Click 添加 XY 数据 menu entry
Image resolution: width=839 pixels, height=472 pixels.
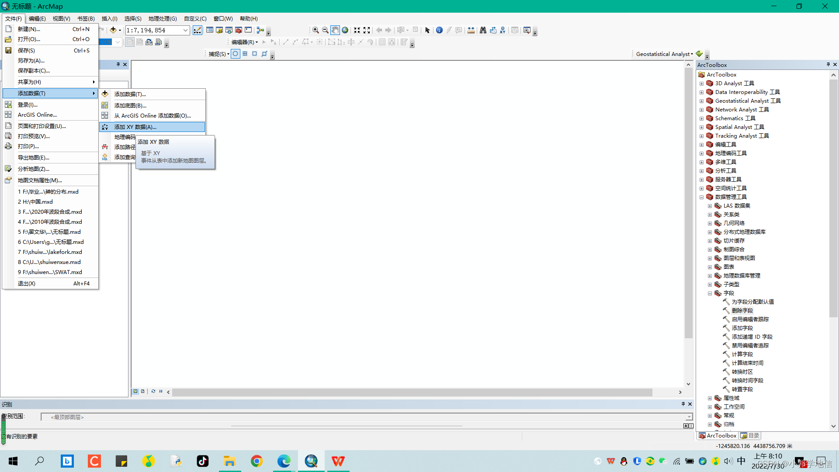135,127
